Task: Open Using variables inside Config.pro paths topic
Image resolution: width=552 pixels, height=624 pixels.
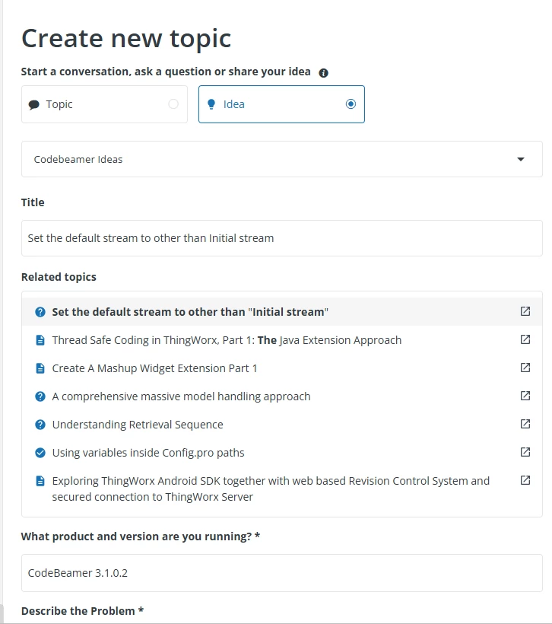Action: [148, 453]
